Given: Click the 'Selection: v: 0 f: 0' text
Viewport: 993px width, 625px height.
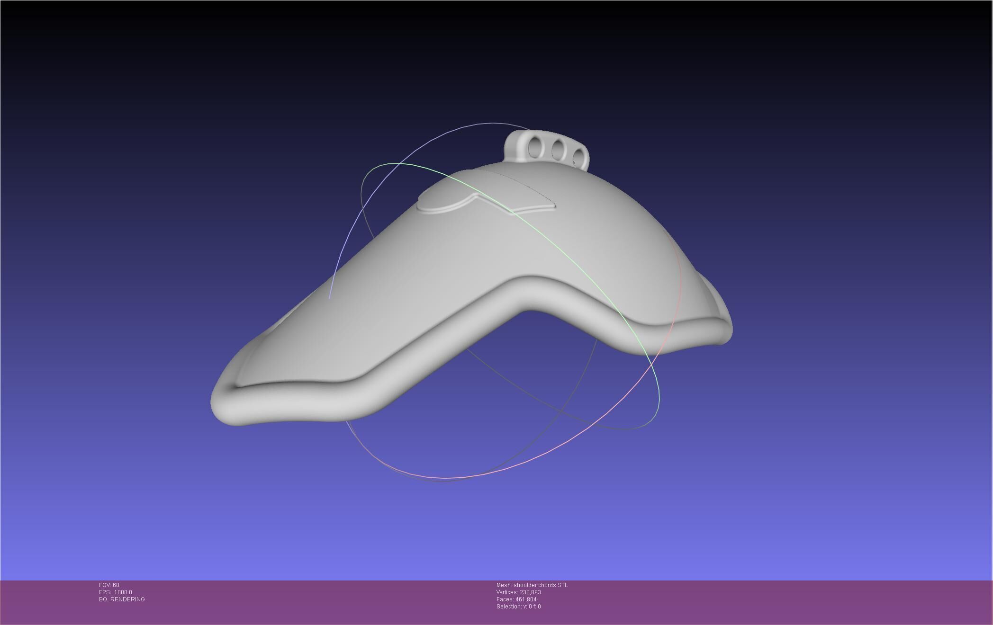Looking at the screenshot, I should tap(518, 607).
